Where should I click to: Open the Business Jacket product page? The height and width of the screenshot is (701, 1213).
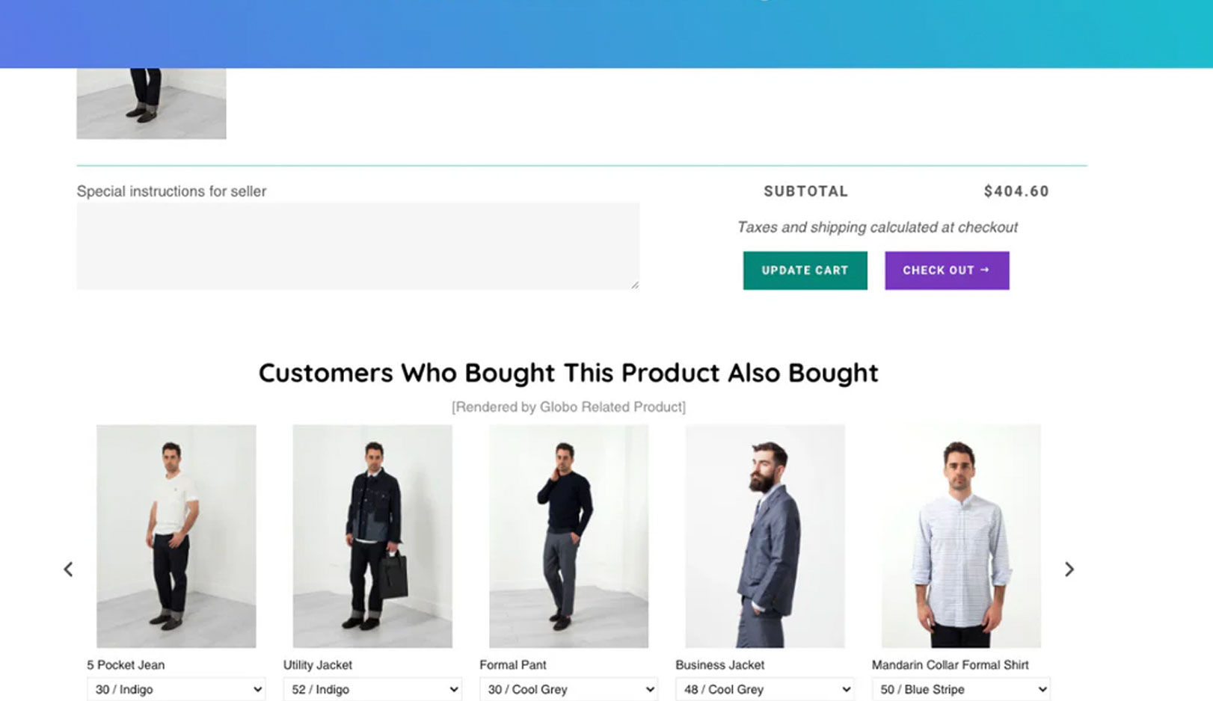click(719, 664)
